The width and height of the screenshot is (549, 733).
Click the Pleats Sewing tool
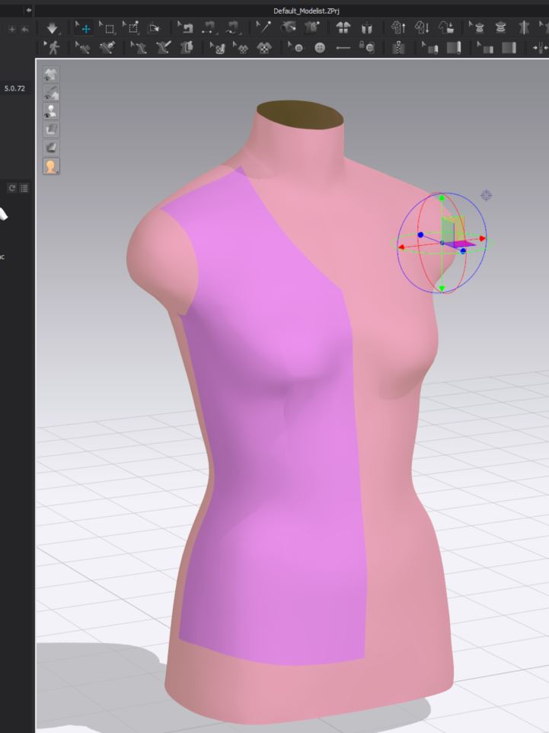187,47
